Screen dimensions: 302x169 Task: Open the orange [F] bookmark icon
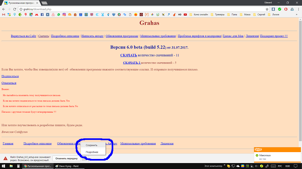coord(147,15)
